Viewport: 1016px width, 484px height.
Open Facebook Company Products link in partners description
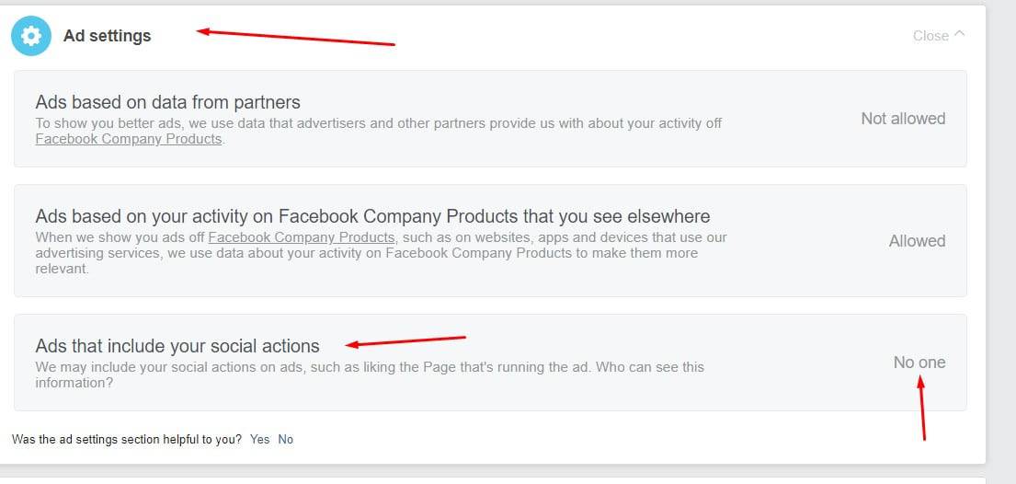(x=129, y=139)
